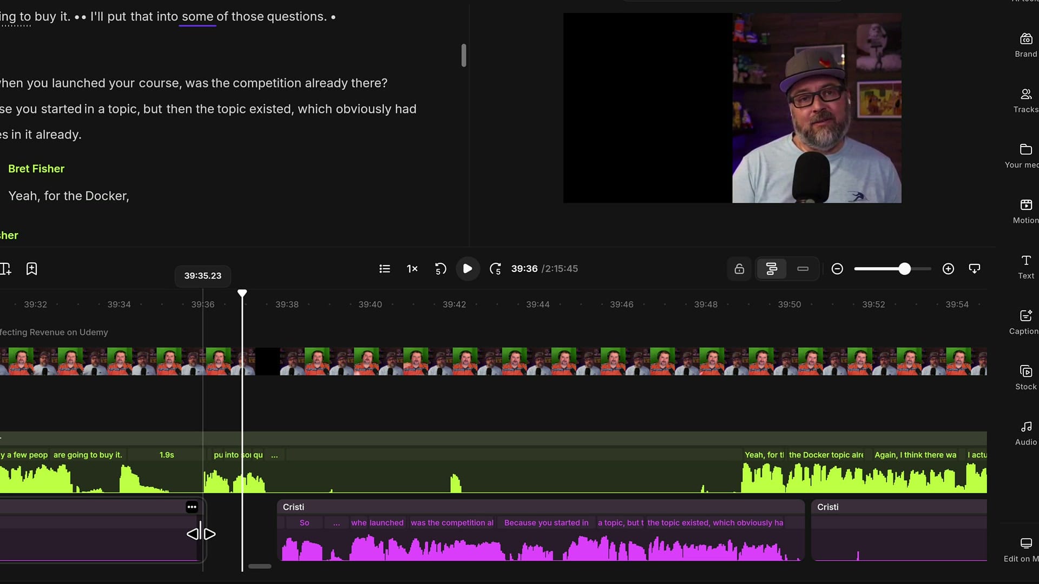The height and width of the screenshot is (584, 1039).
Task: Click the 39:40 mark on timeline ruler
Action: tap(370, 304)
